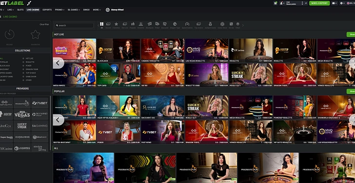Image resolution: width=355 pixels, height=183 pixels.
Task: Open the BINGO menu item
Action: [86, 10]
